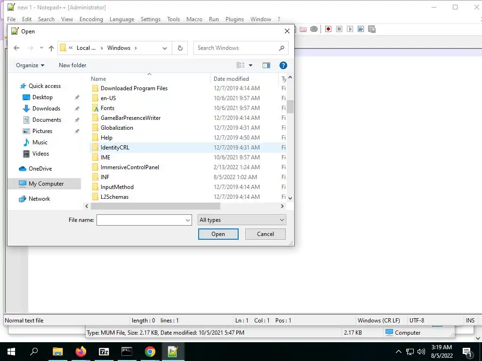This screenshot has width=482, height=361.
Task: Click the search magnifier icon
Action: click(281, 48)
